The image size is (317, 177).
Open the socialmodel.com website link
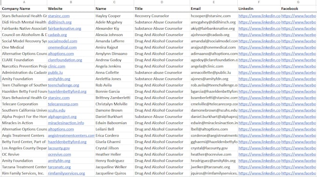tap(62, 41)
